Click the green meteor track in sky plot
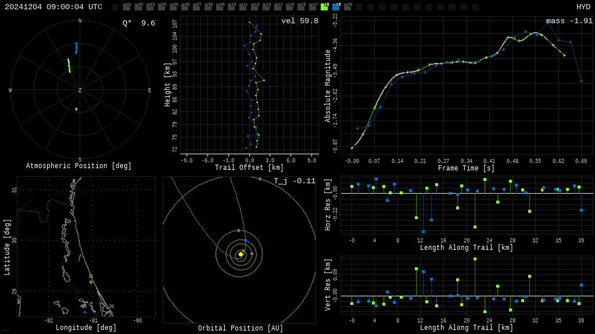This screenshot has width=595, height=334. [x=69, y=66]
